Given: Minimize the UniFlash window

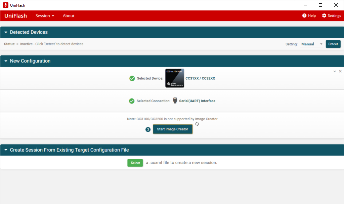Looking at the screenshot, I should 305,5.
